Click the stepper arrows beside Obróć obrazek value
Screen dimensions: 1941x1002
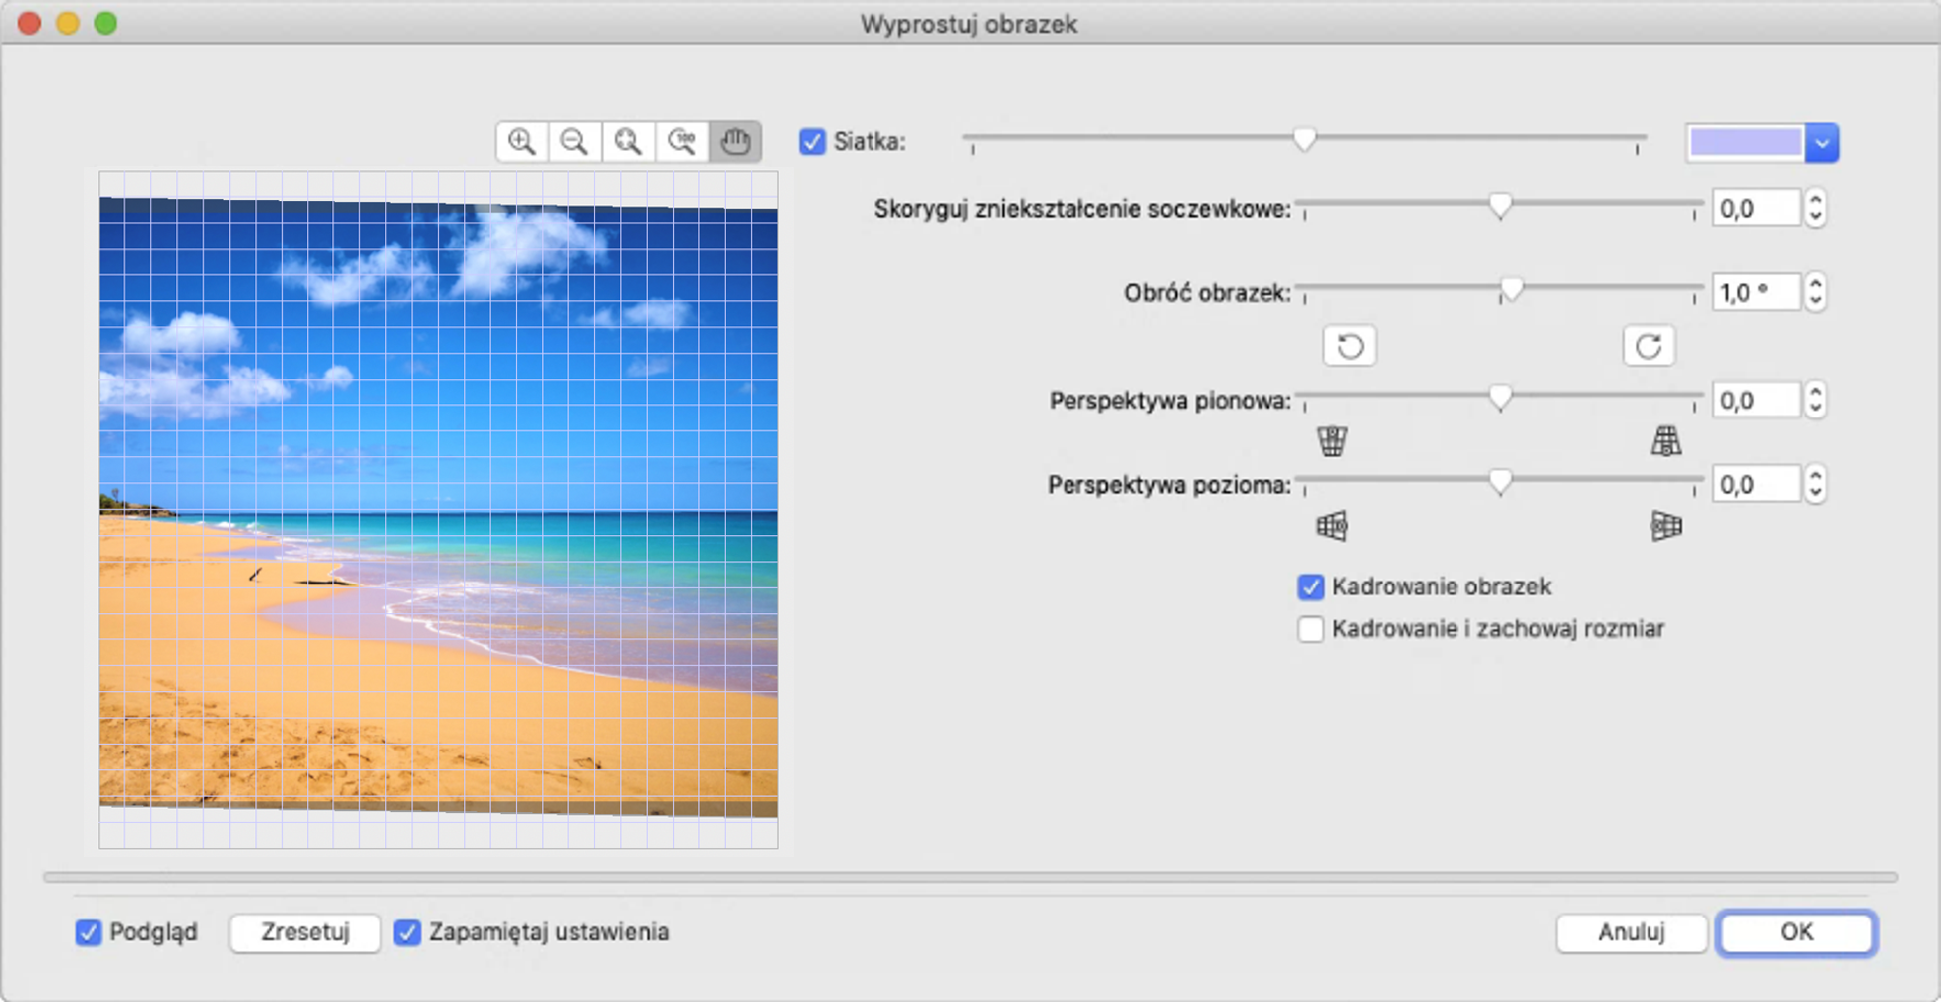(1815, 292)
